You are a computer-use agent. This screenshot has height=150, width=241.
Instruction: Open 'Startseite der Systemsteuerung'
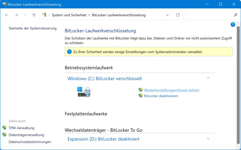33,28
